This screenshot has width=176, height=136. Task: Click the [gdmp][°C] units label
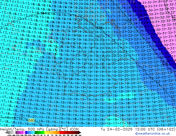[x=57, y=129]
